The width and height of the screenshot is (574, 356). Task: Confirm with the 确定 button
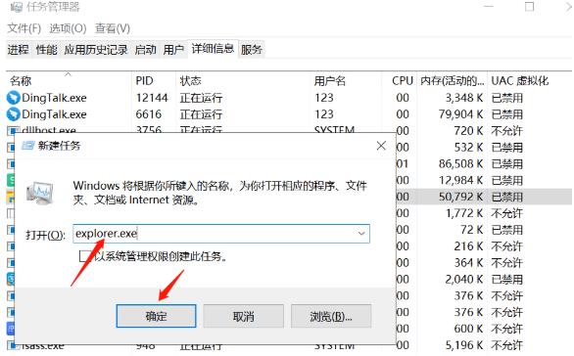click(156, 316)
